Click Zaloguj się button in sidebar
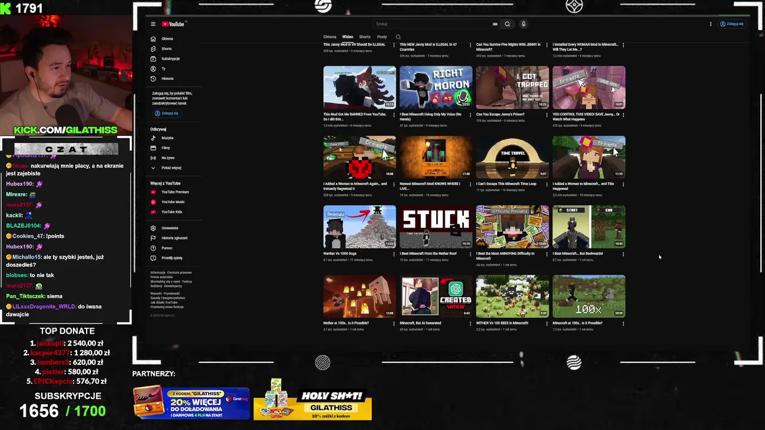The height and width of the screenshot is (430, 765). [166, 113]
